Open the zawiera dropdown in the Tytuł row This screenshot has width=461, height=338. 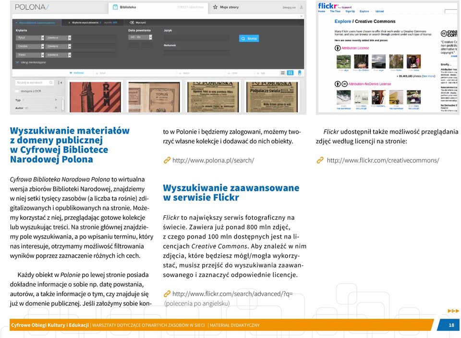point(59,38)
